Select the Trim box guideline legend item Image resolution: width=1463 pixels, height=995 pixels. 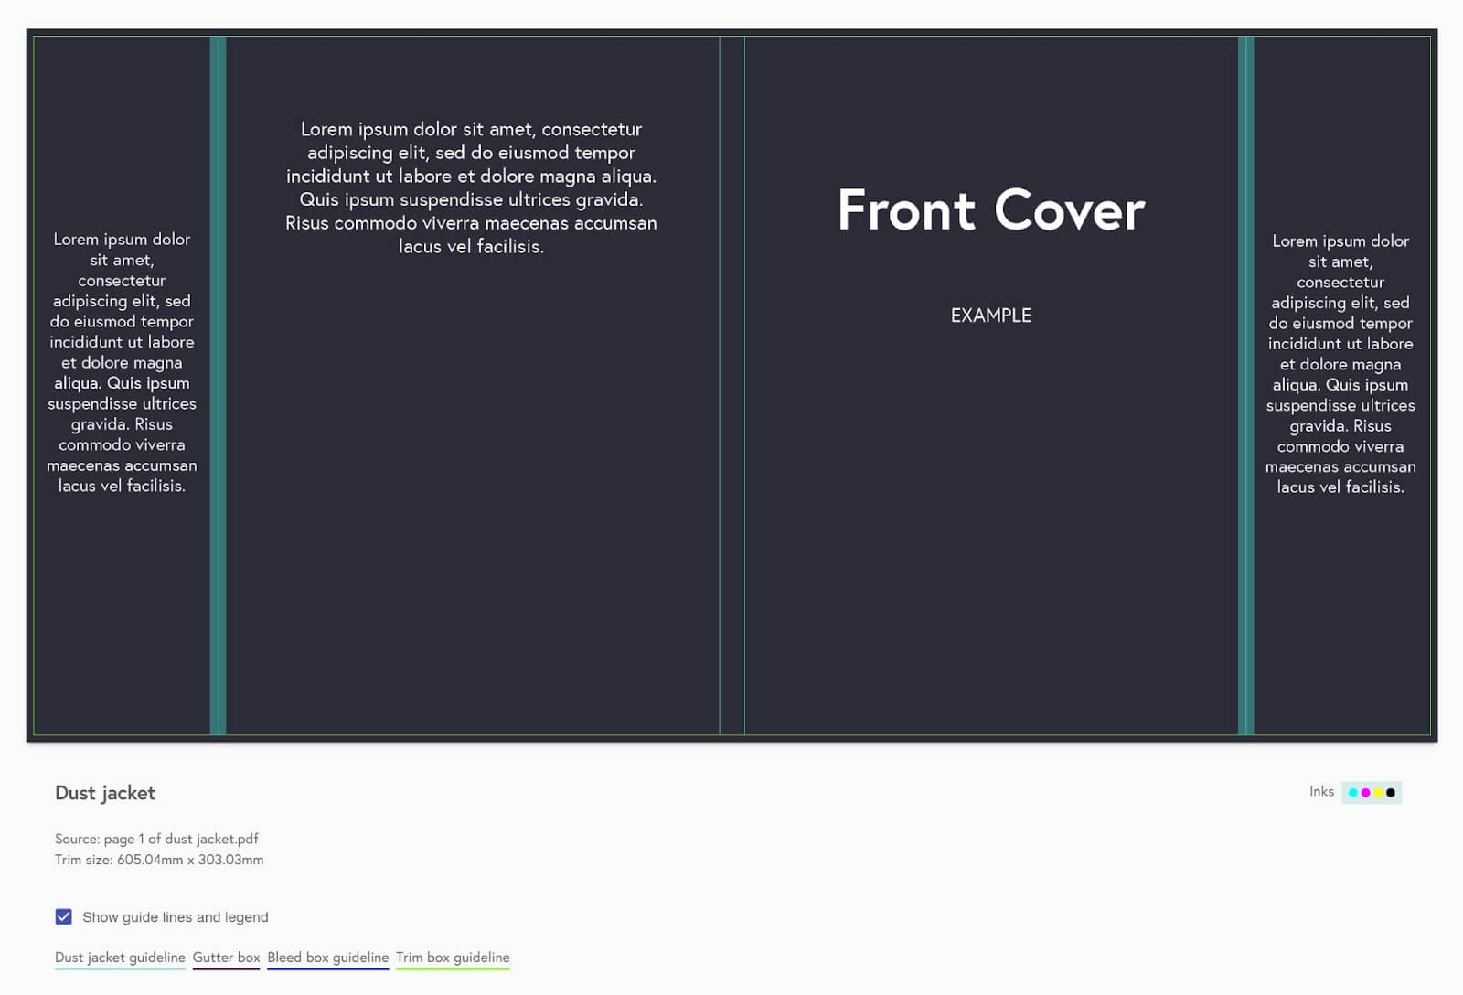(x=453, y=958)
